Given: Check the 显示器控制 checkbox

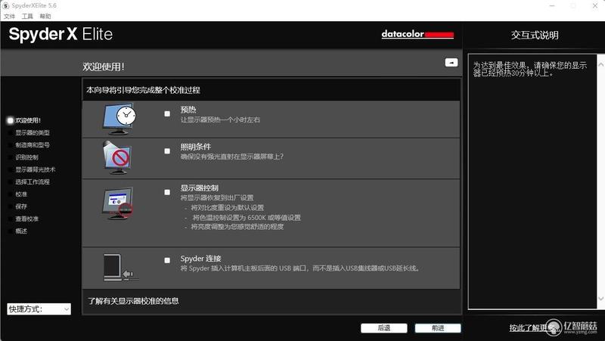Looking at the screenshot, I should (167, 192).
